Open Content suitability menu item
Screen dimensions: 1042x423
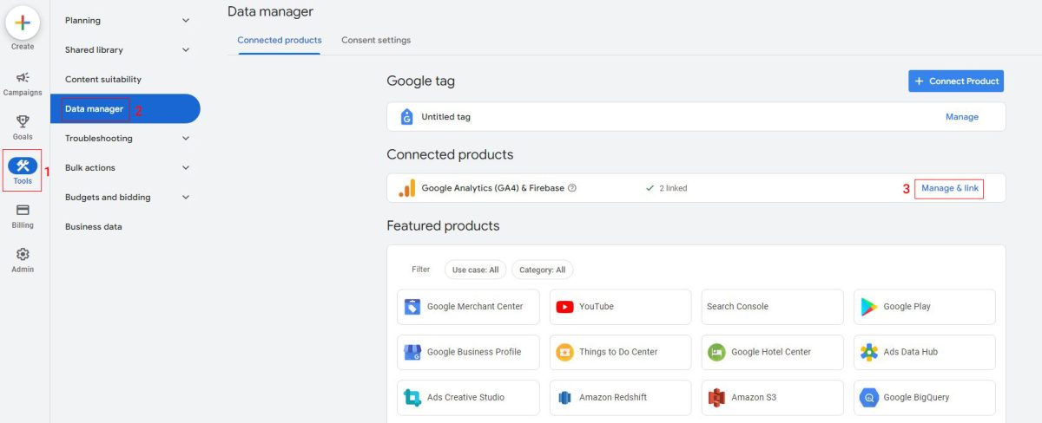(103, 80)
